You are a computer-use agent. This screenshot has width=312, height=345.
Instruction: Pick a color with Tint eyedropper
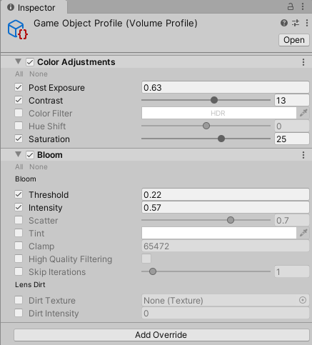point(303,233)
